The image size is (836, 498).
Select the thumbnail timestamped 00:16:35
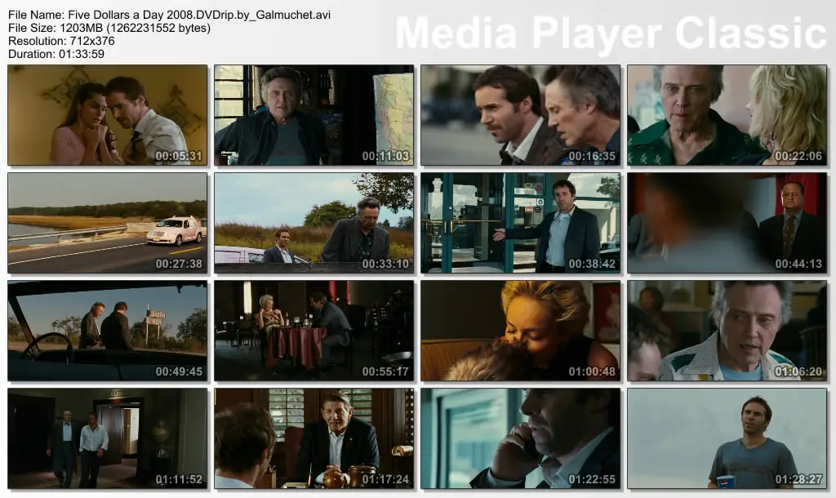pos(520,115)
